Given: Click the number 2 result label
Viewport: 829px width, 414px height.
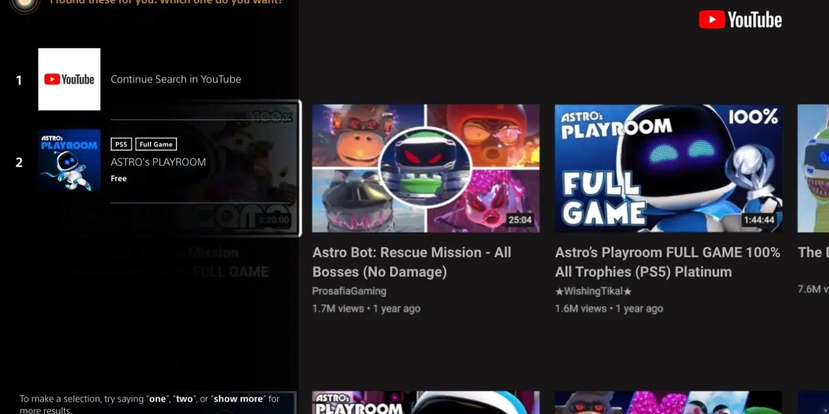Looking at the screenshot, I should (19, 162).
